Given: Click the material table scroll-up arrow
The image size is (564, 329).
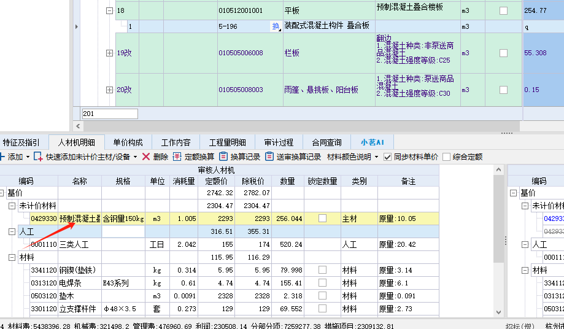Looking at the screenshot, I should (498, 169).
